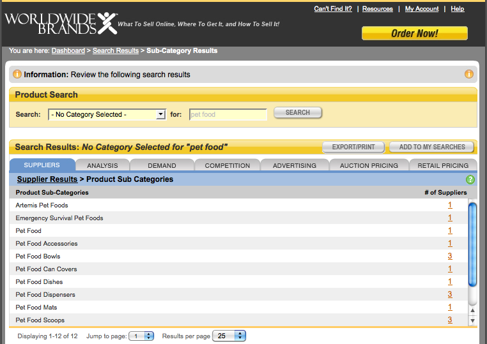Switch to the ANALYSIS tab
This screenshot has width=487, height=344.
pyautogui.click(x=102, y=165)
